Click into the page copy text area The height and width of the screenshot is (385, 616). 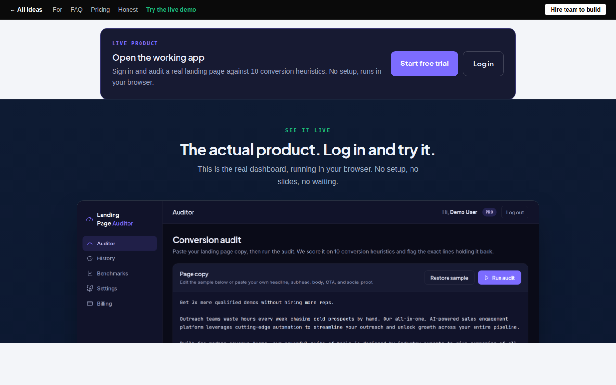pos(350,318)
